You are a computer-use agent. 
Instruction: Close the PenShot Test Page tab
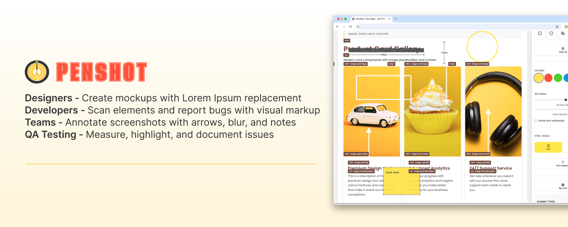click(x=389, y=19)
